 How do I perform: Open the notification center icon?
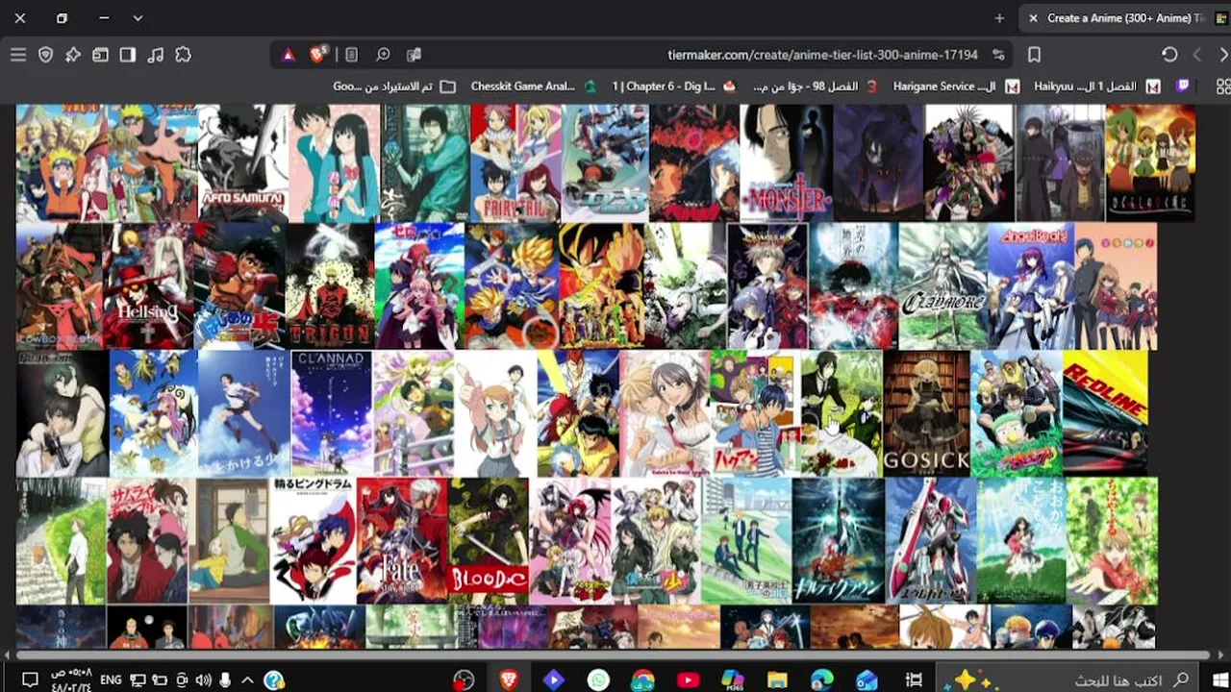click(x=30, y=680)
